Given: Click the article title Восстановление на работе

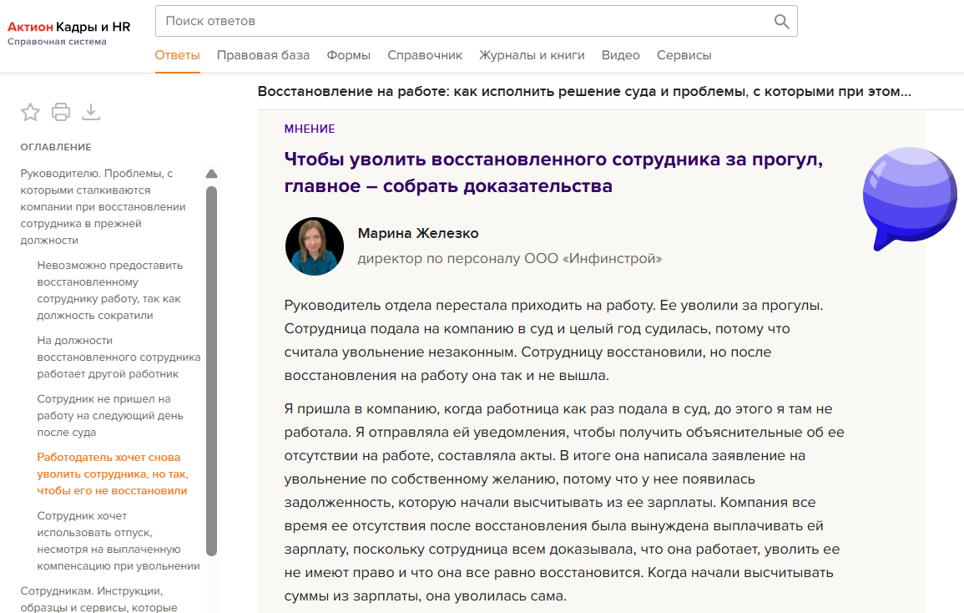Looking at the screenshot, I should 584,91.
